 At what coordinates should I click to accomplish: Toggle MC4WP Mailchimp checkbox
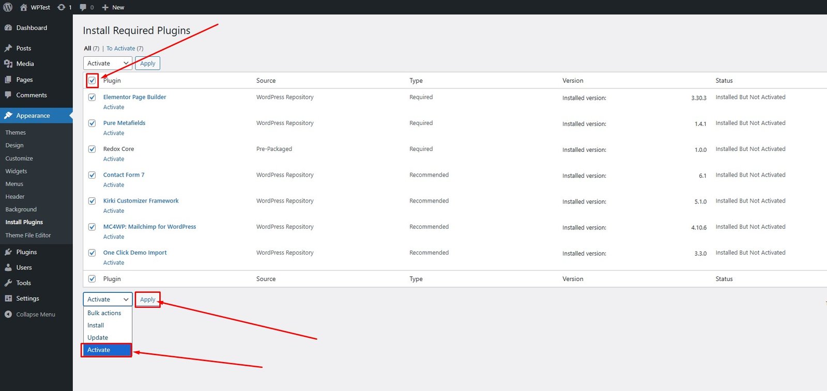92,227
